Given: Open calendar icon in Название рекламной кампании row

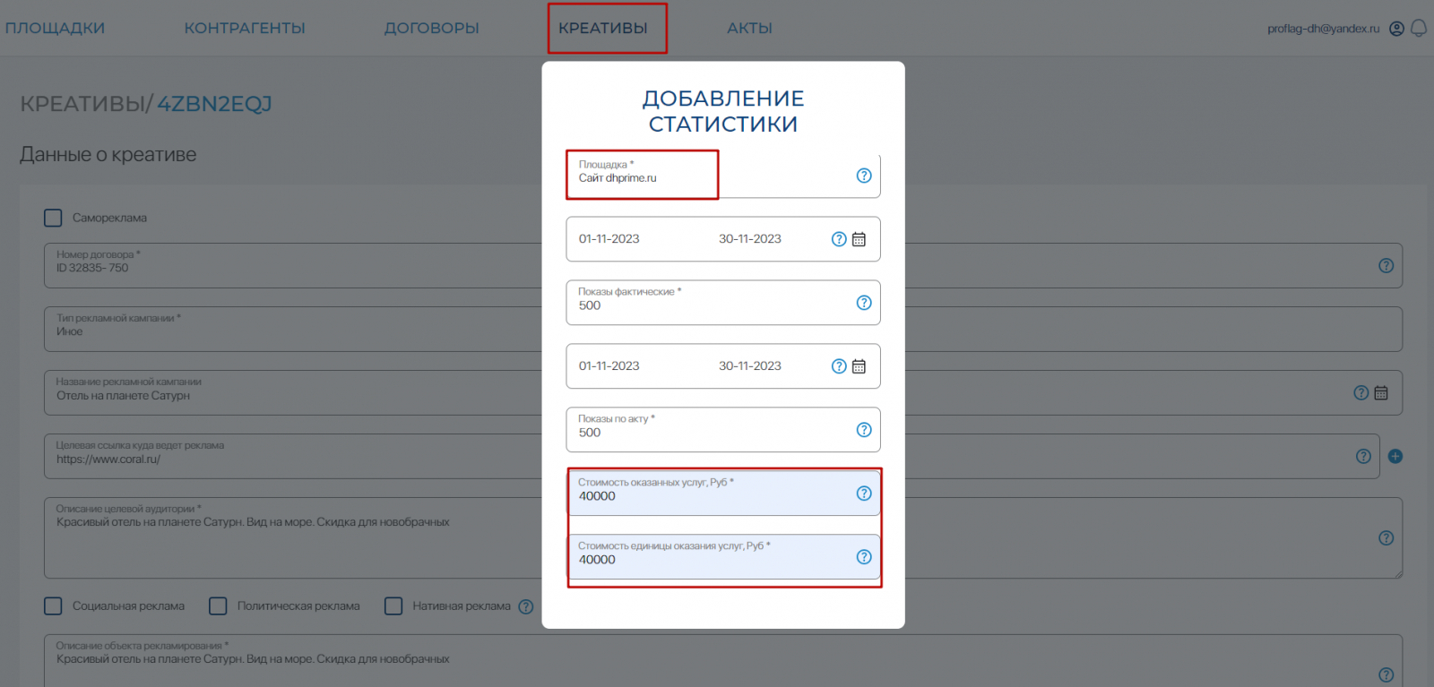Looking at the screenshot, I should [1381, 393].
